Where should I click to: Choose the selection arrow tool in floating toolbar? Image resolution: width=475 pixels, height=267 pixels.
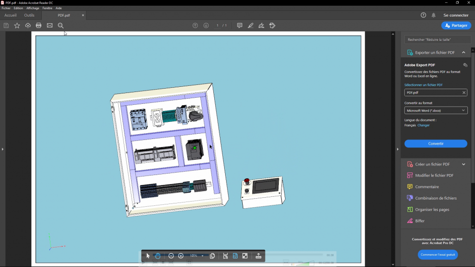coord(148,256)
